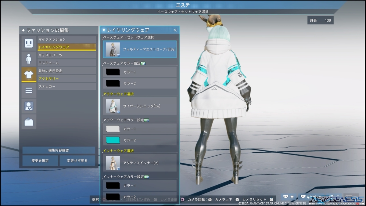The height and width of the screenshot is (206, 366).
Task: Click the カメラリセット control hint
Action: pos(258,200)
